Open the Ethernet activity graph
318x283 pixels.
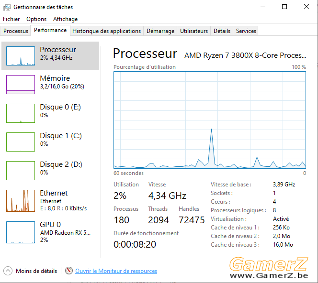click(21, 201)
